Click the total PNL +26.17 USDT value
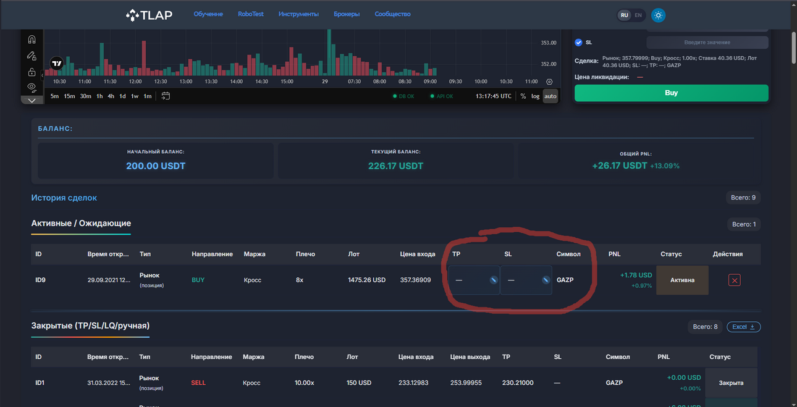This screenshot has width=797, height=407. tap(620, 166)
